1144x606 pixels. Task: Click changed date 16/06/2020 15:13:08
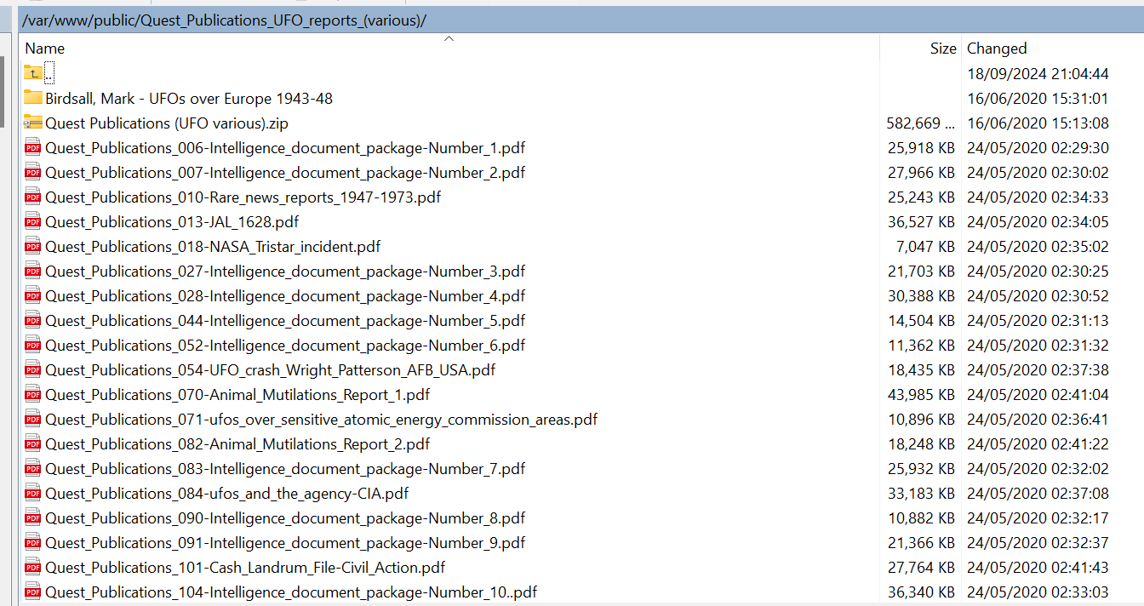point(1038,123)
